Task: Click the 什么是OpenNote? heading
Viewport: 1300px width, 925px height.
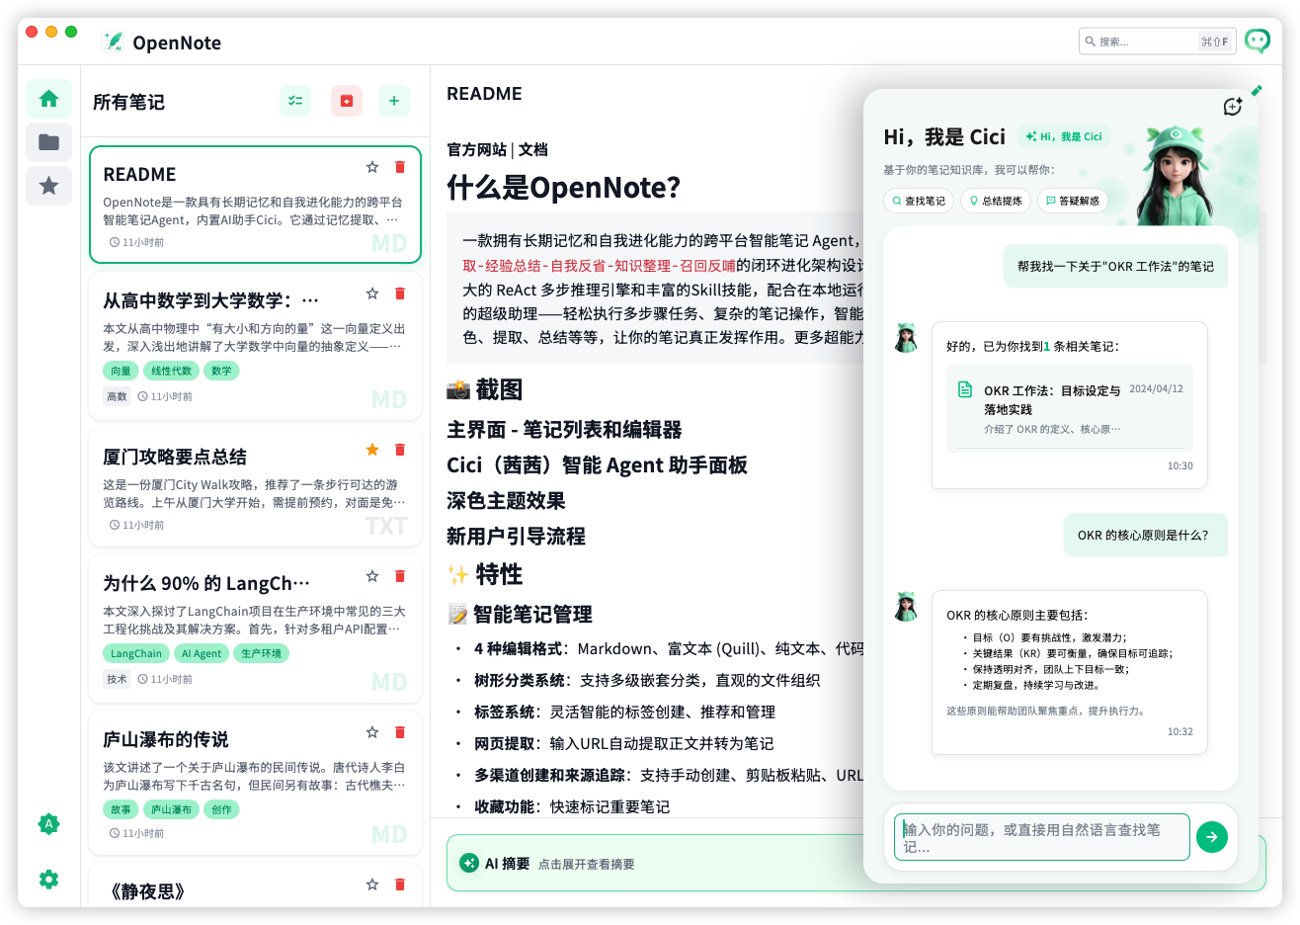Action: click(563, 188)
